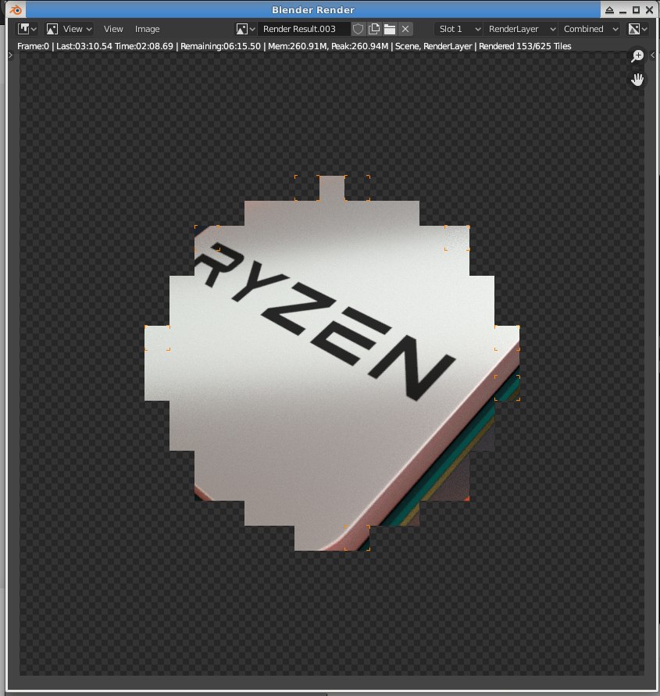This screenshot has width=660, height=696.
Task: Open the Image menu
Action: [148, 30]
